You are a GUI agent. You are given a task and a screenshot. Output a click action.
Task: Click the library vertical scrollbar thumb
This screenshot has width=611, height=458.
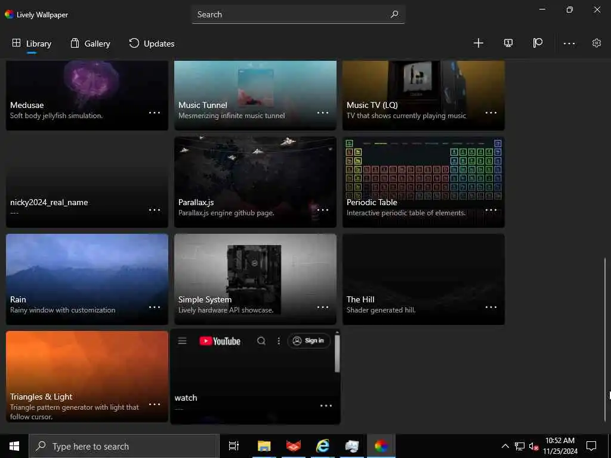[x=605, y=341]
